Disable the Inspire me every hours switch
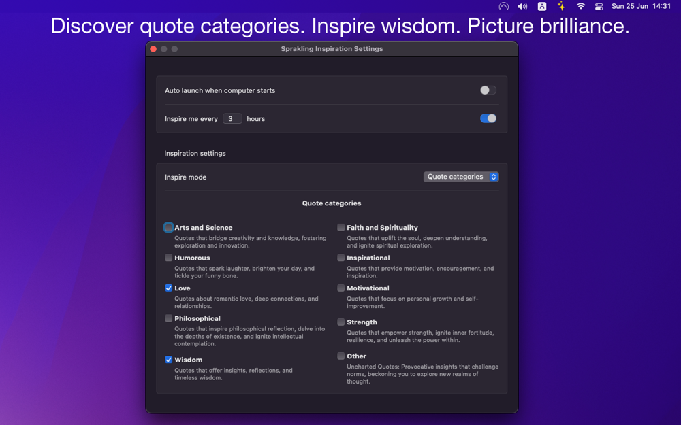This screenshot has height=425, width=681. pyautogui.click(x=488, y=118)
